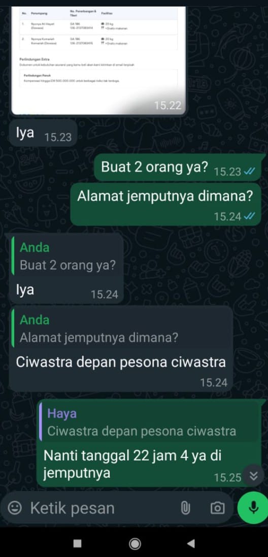Select the sent 'Alamat jemputnya dimana?' bubble

tap(165, 204)
